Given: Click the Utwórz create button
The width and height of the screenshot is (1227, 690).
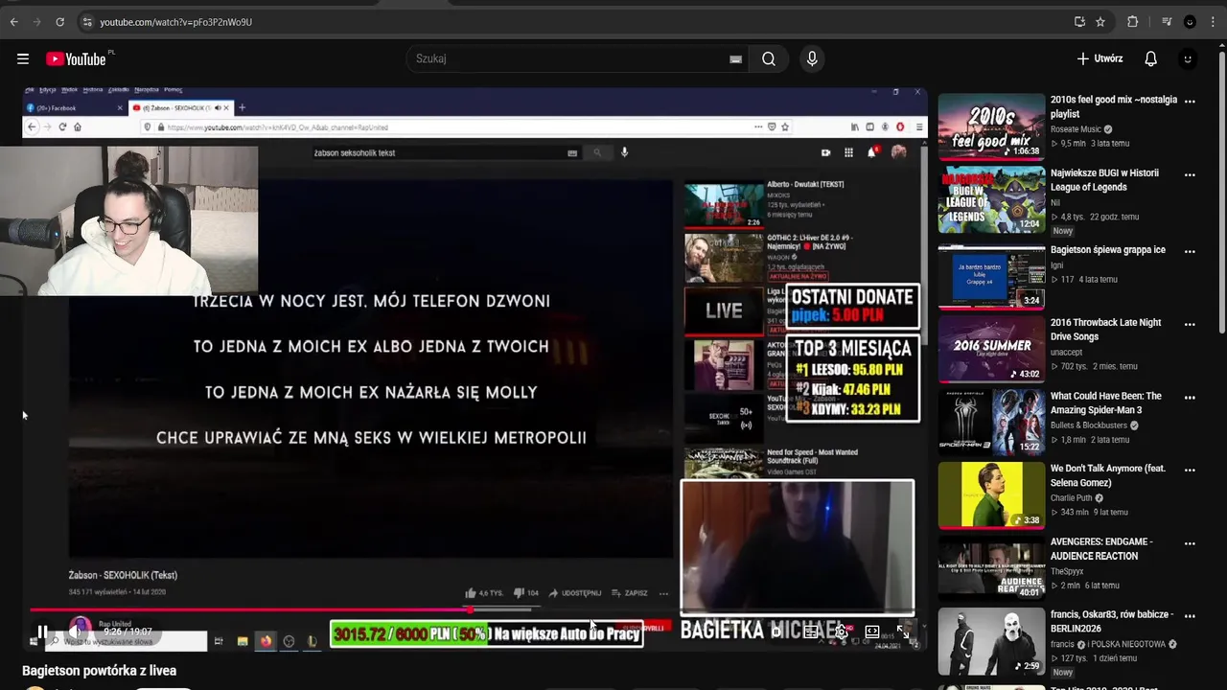Looking at the screenshot, I should 1100,58.
